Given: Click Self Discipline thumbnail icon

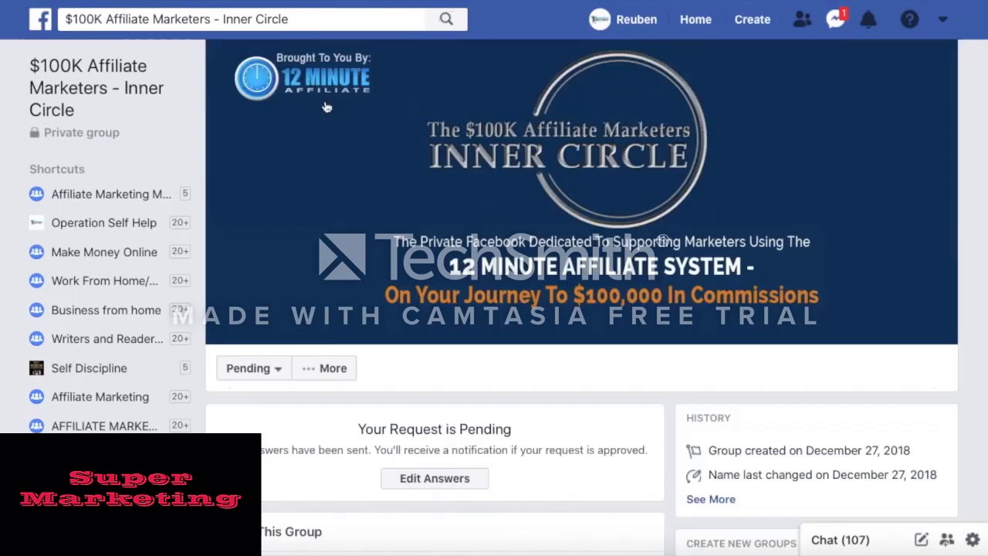Looking at the screenshot, I should (36, 368).
